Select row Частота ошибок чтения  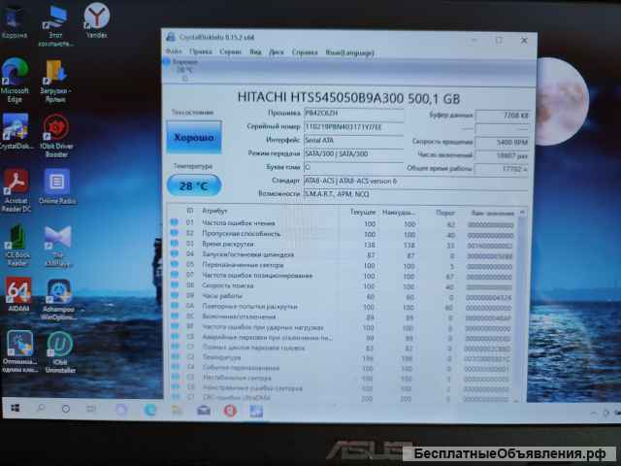coord(343,223)
